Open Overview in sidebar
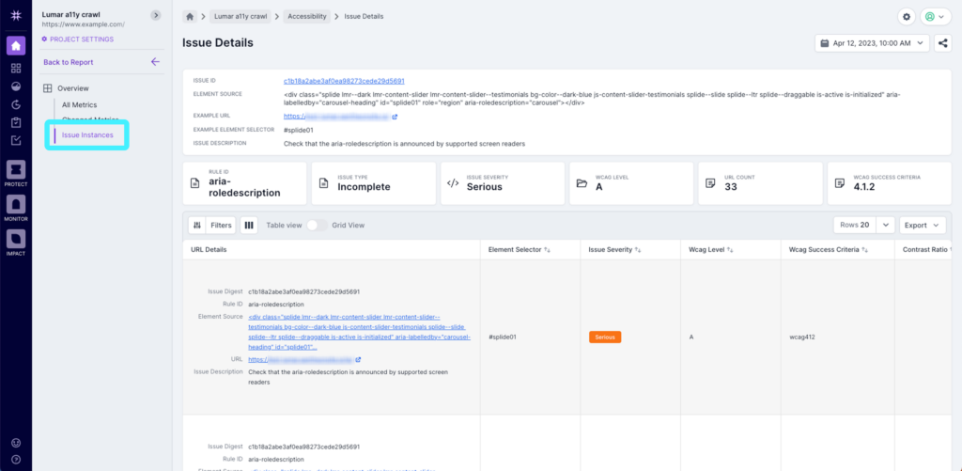 [x=73, y=88]
